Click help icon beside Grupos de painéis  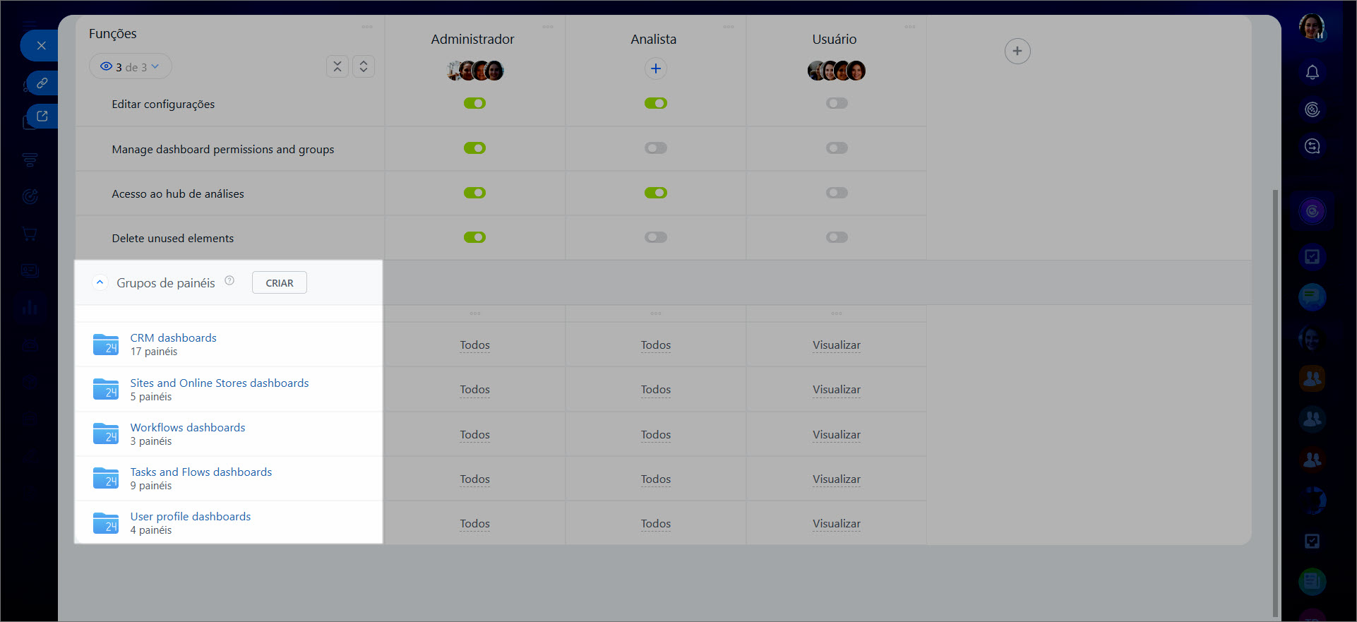229,280
